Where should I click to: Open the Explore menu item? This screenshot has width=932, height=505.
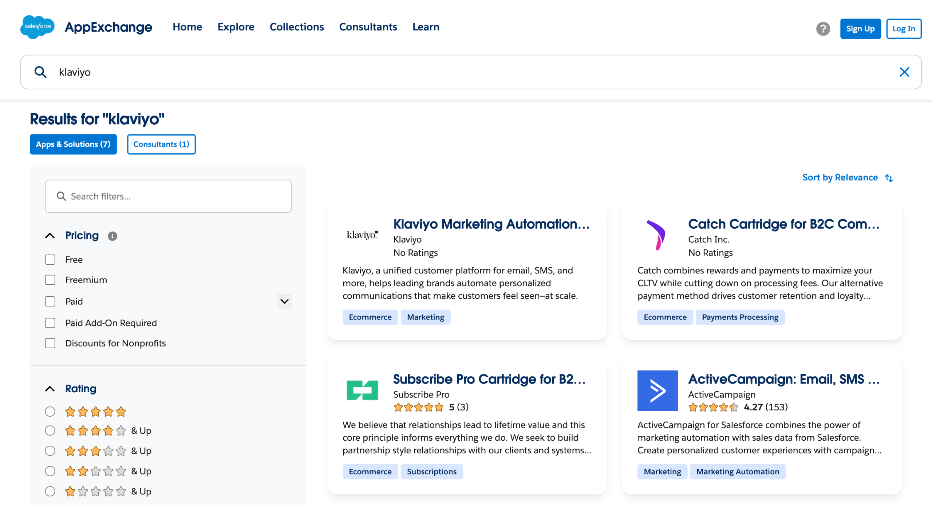pyautogui.click(x=236, y=27)
